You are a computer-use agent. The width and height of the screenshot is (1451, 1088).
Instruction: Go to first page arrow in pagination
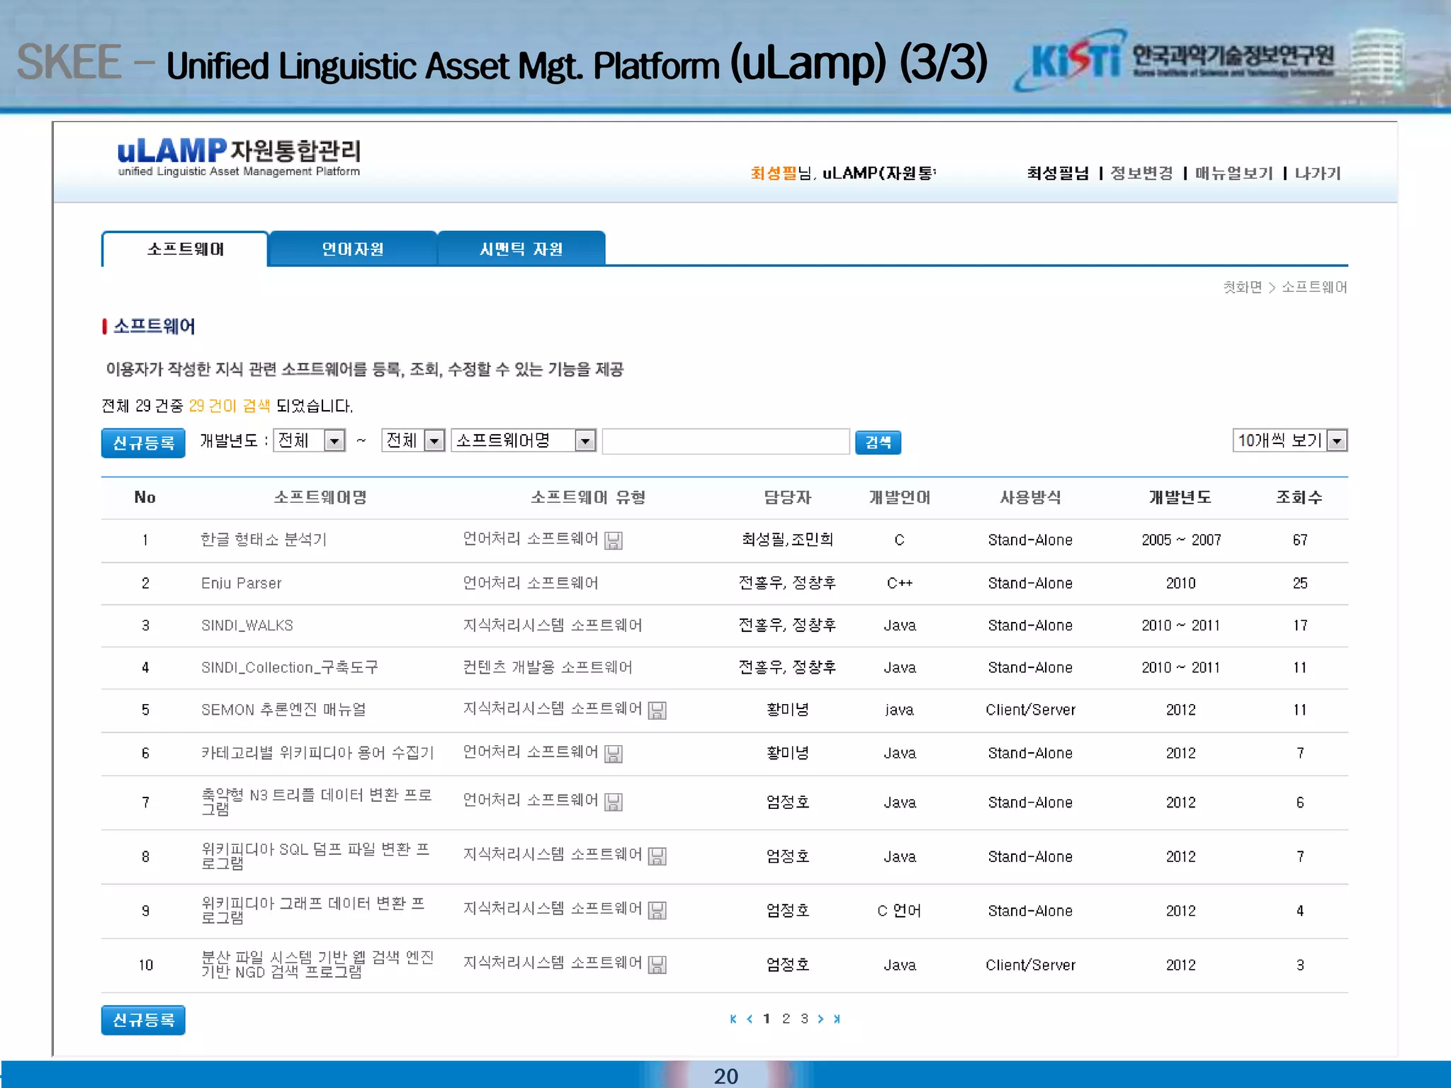733,1019
